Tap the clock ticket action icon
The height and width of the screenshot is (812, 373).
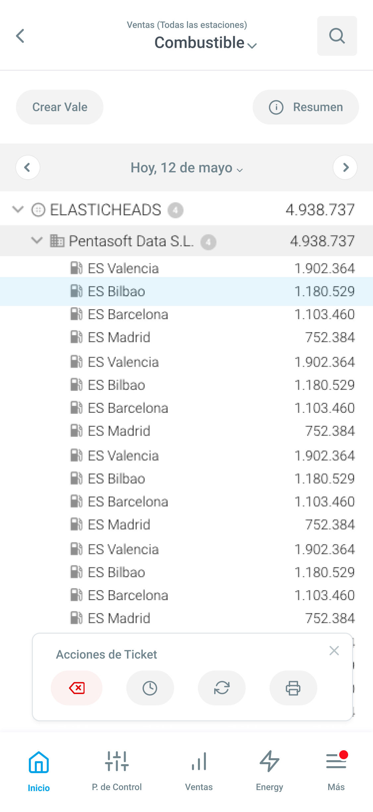coord(150,688)
